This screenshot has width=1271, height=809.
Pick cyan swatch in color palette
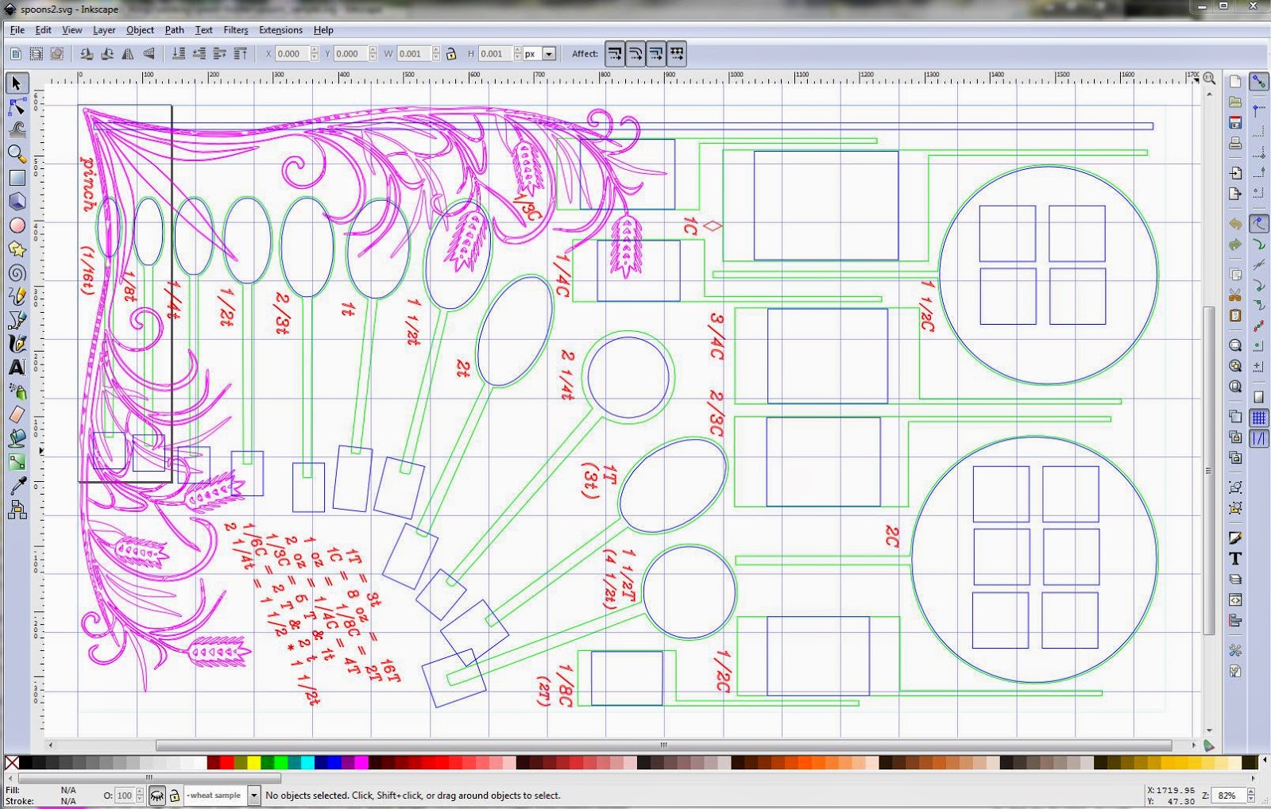[307, 763]
